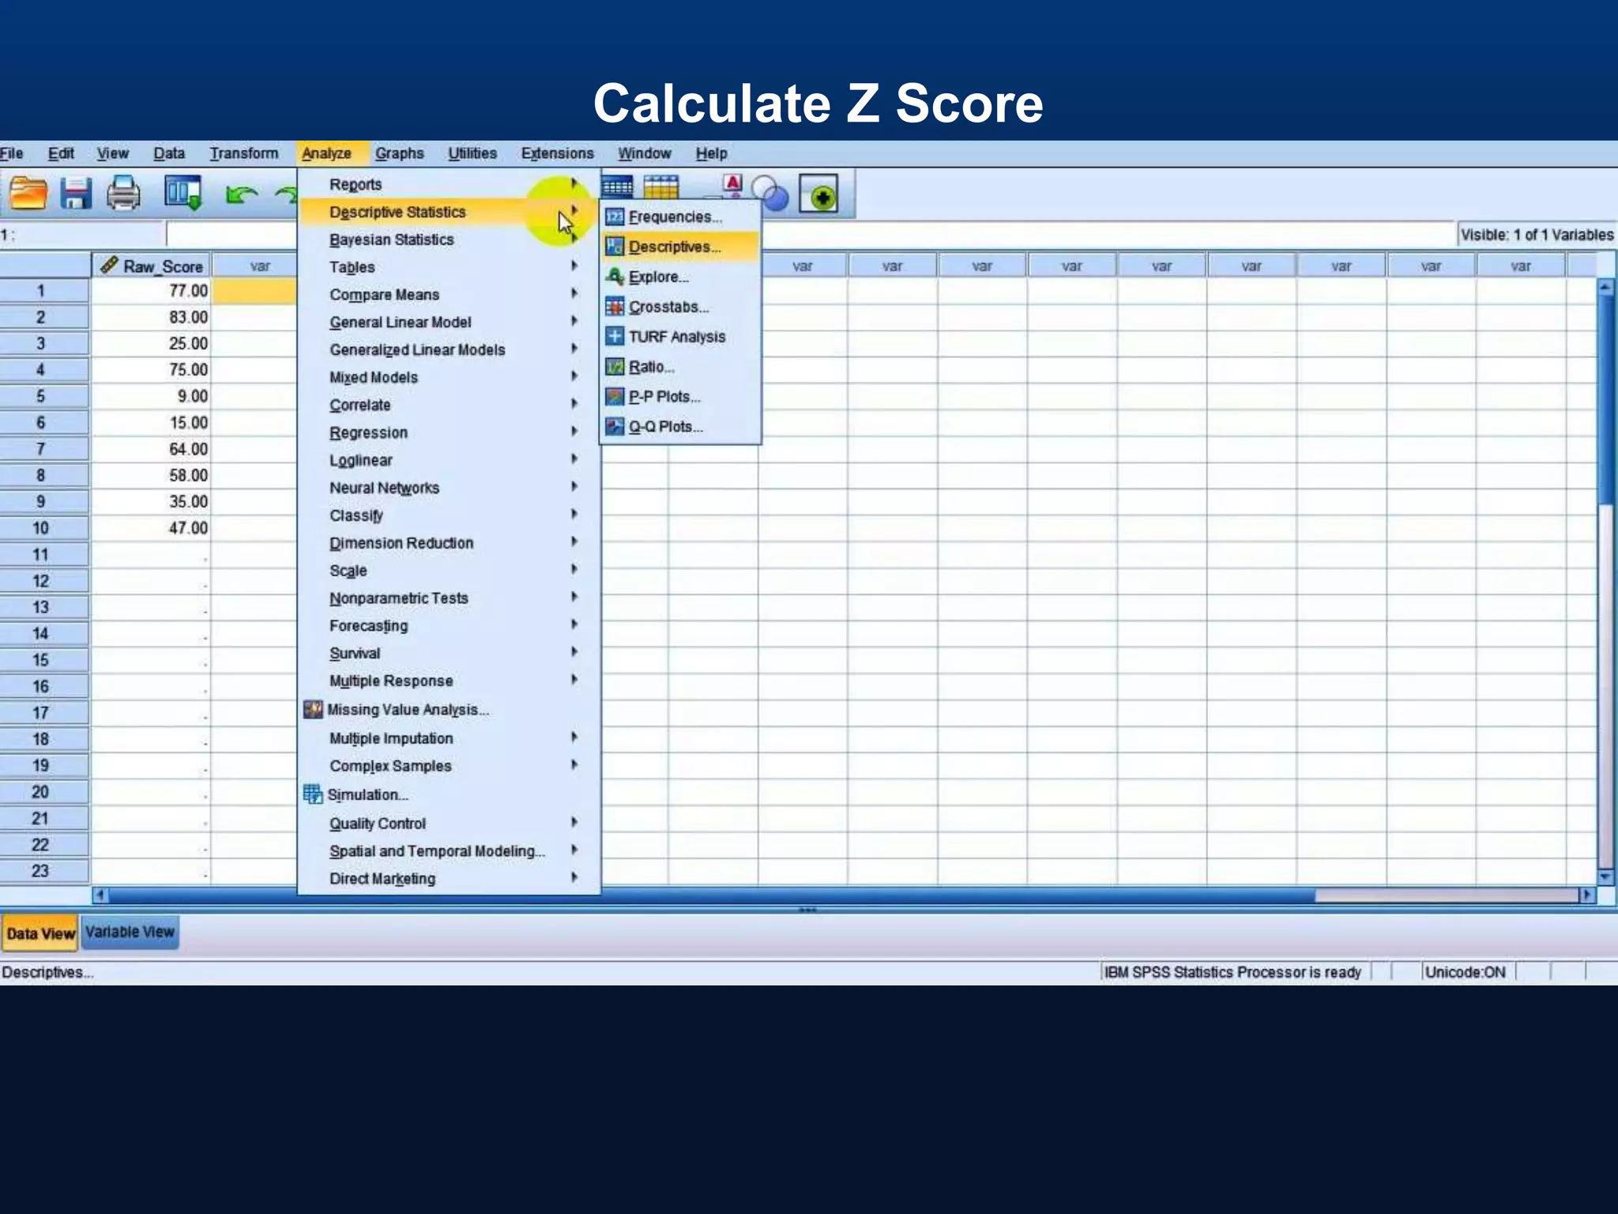Click the green plus toolbar icon

point(818,194)
